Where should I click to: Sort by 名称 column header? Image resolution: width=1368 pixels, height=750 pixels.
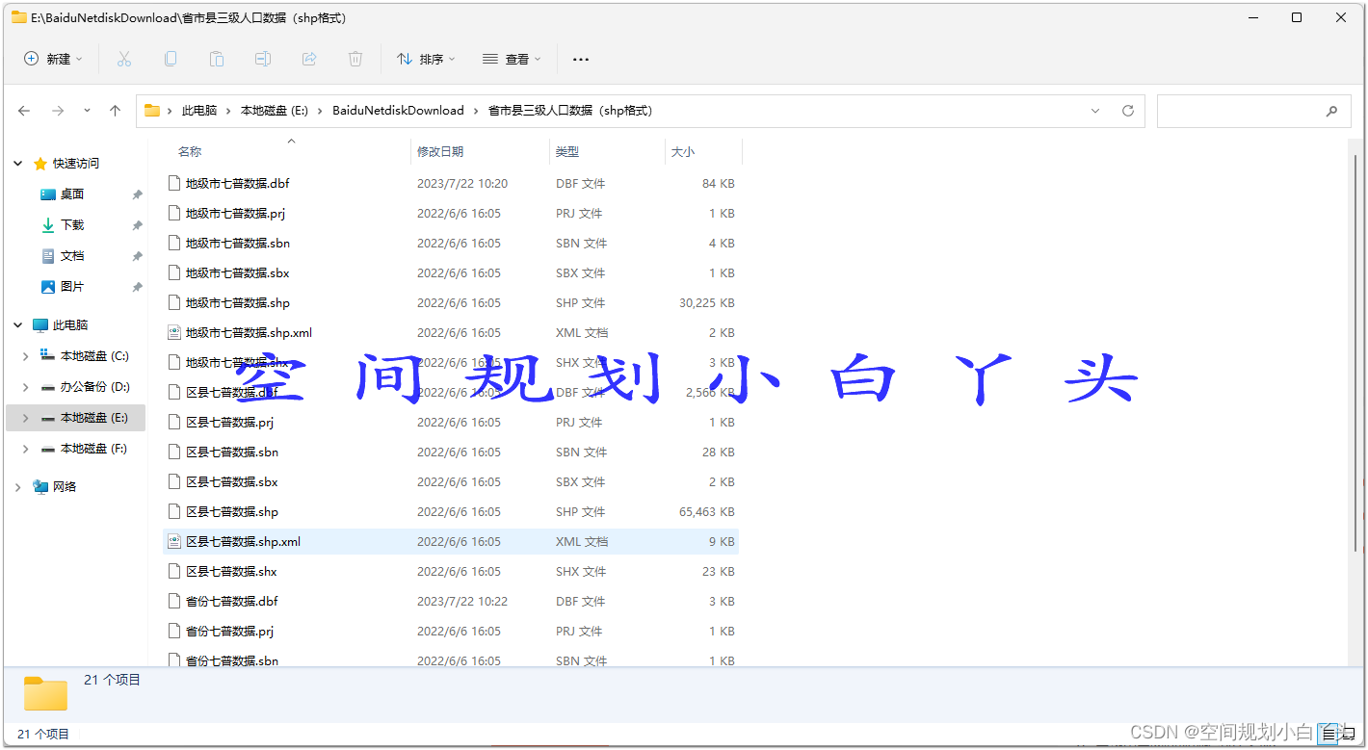(190, 151)
